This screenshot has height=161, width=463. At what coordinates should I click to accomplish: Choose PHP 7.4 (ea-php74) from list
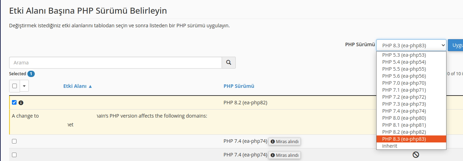404,111
